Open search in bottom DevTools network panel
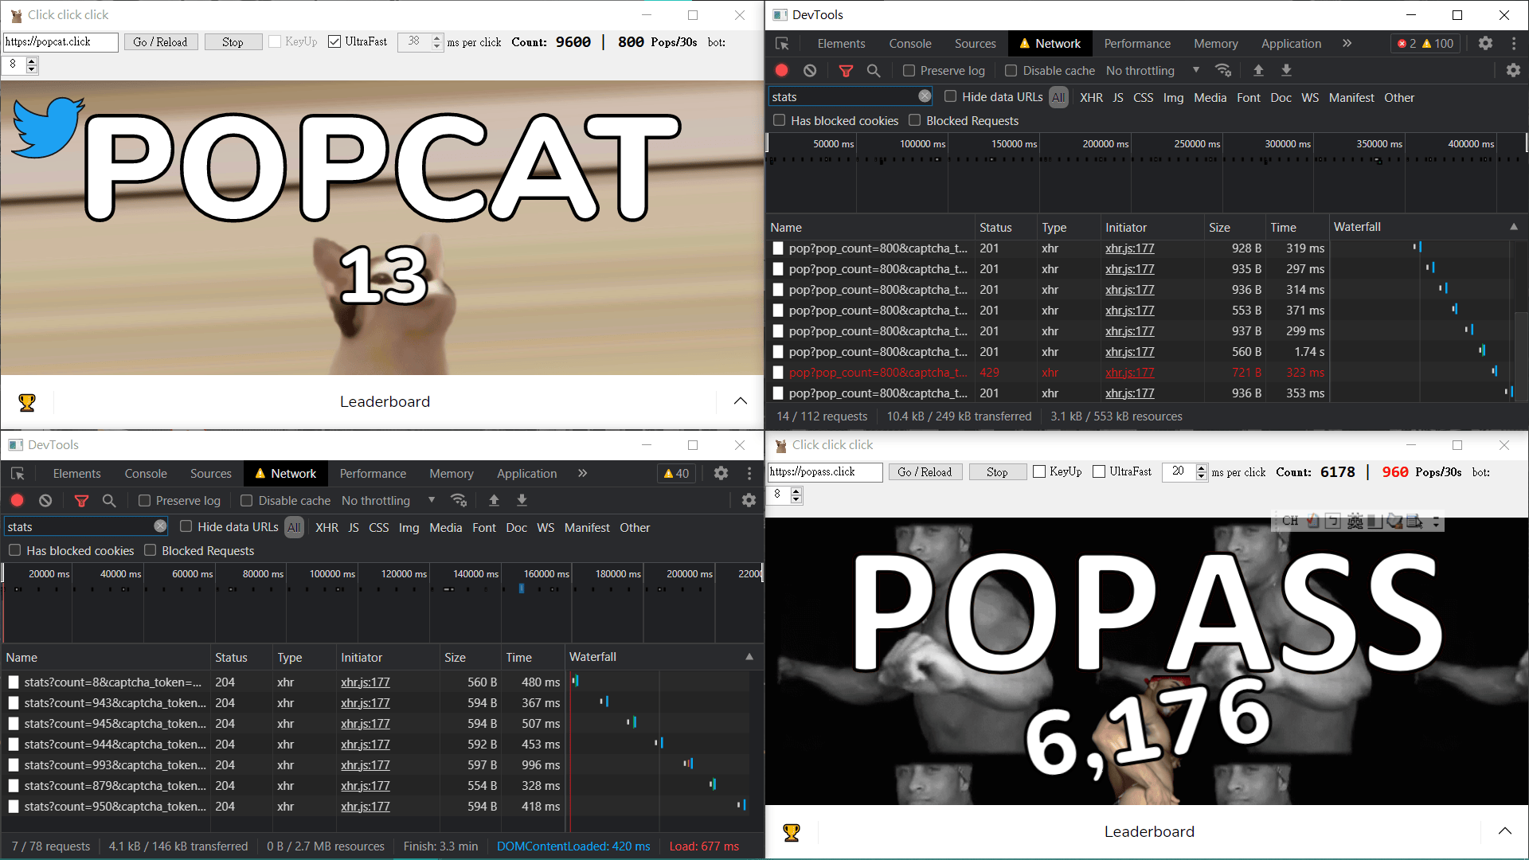This screenshot has width=1529, height=860. coord(109,501)
